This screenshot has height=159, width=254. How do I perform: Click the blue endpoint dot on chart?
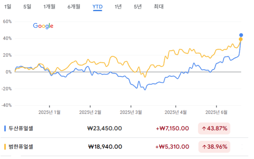pyautogui.click(x=241, y=35)
